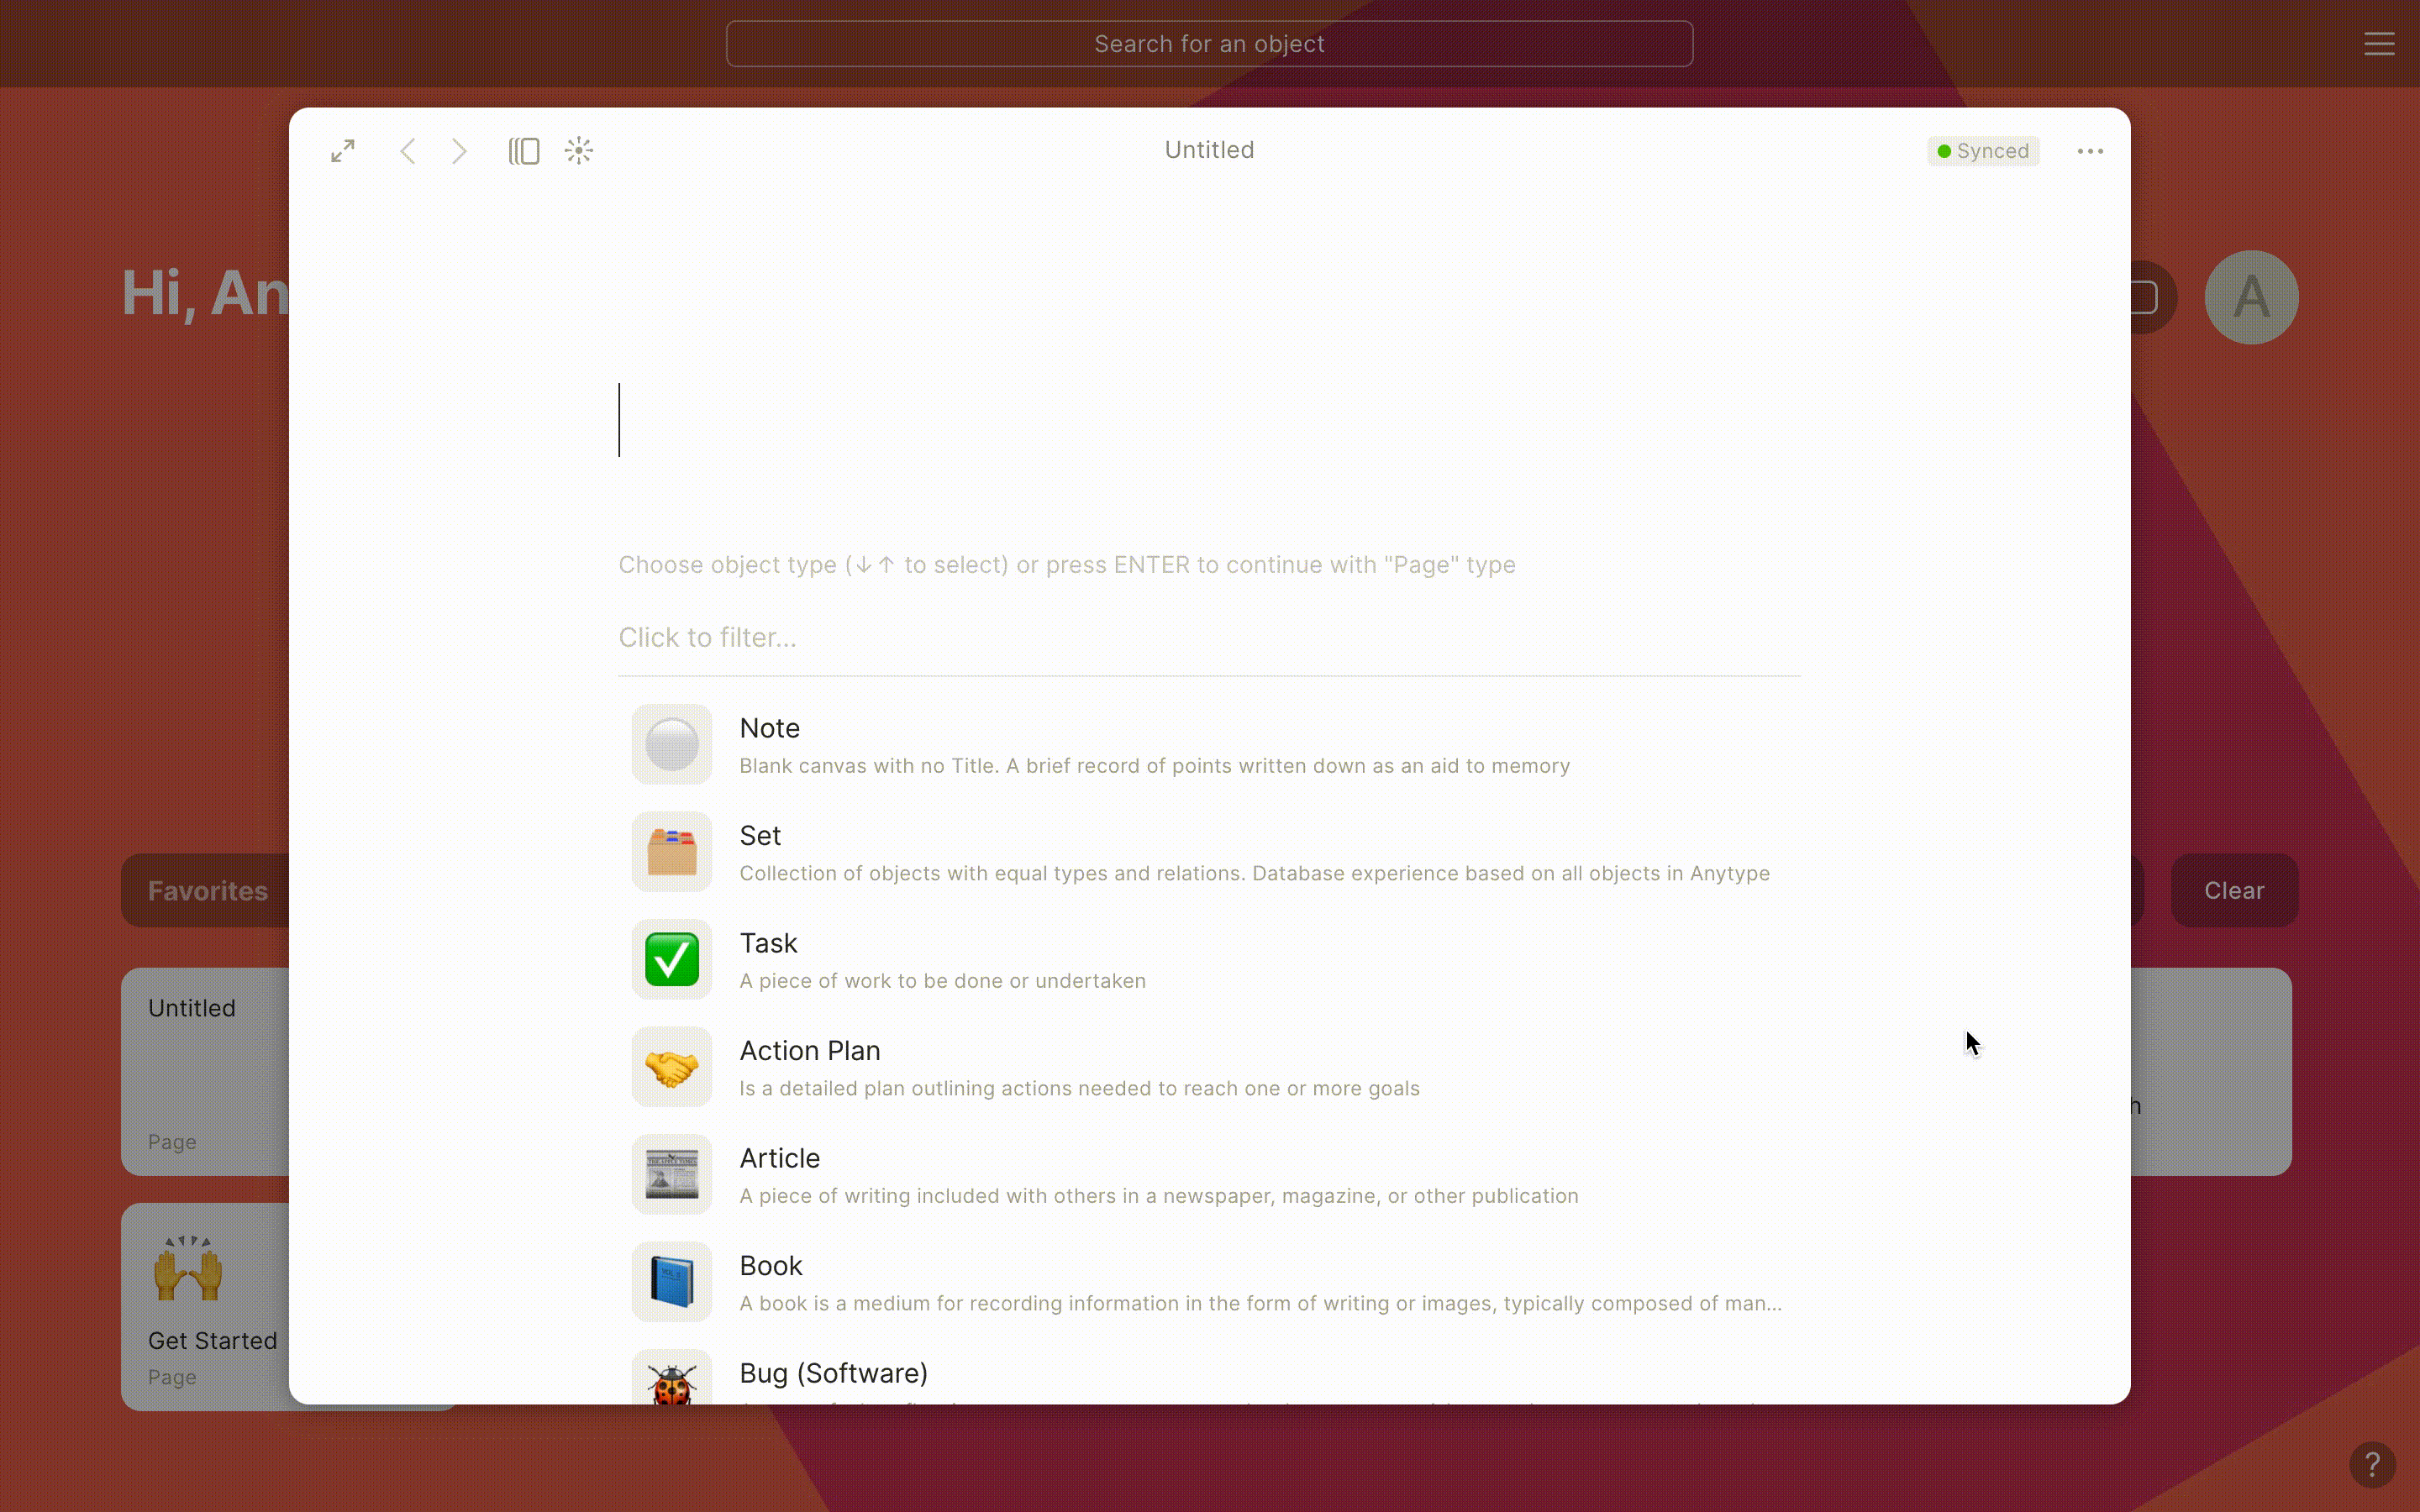
Task: Click the Untitled header title
Action: click(1209, 150)
